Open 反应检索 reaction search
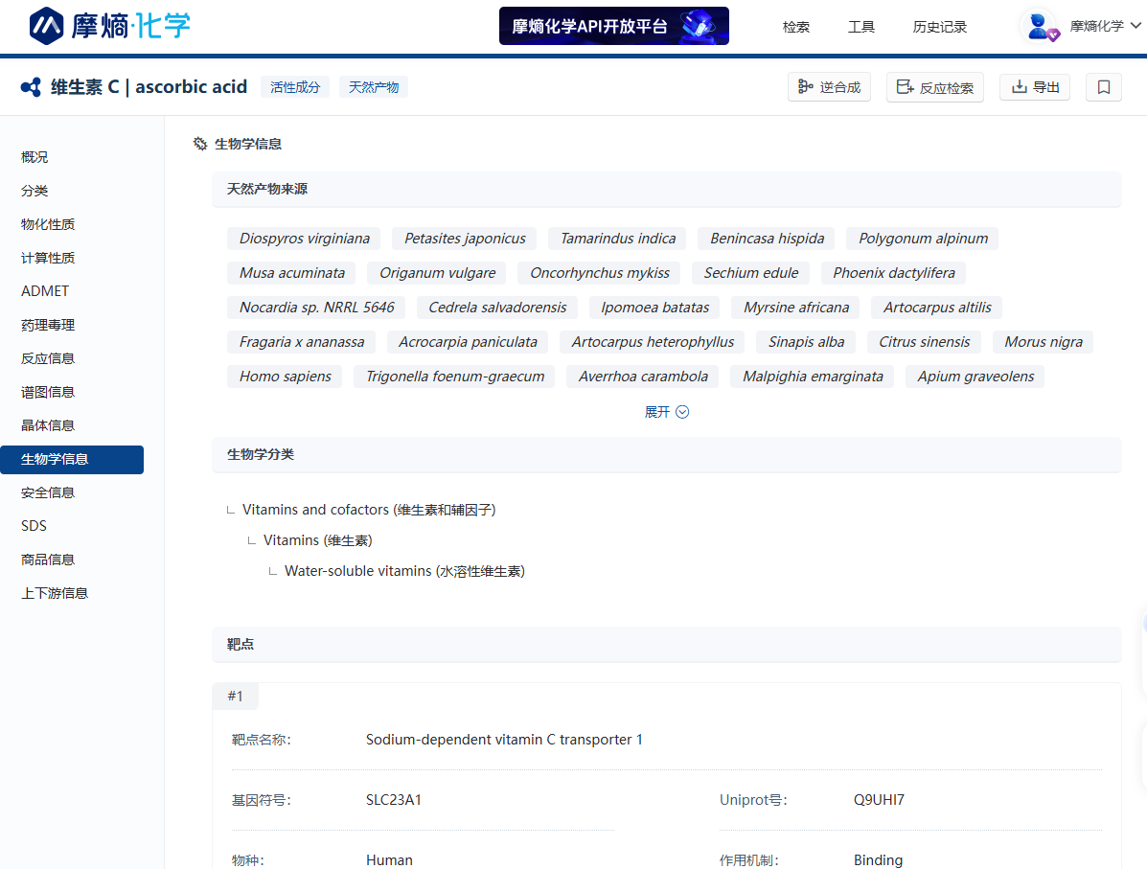 [934, 87]
